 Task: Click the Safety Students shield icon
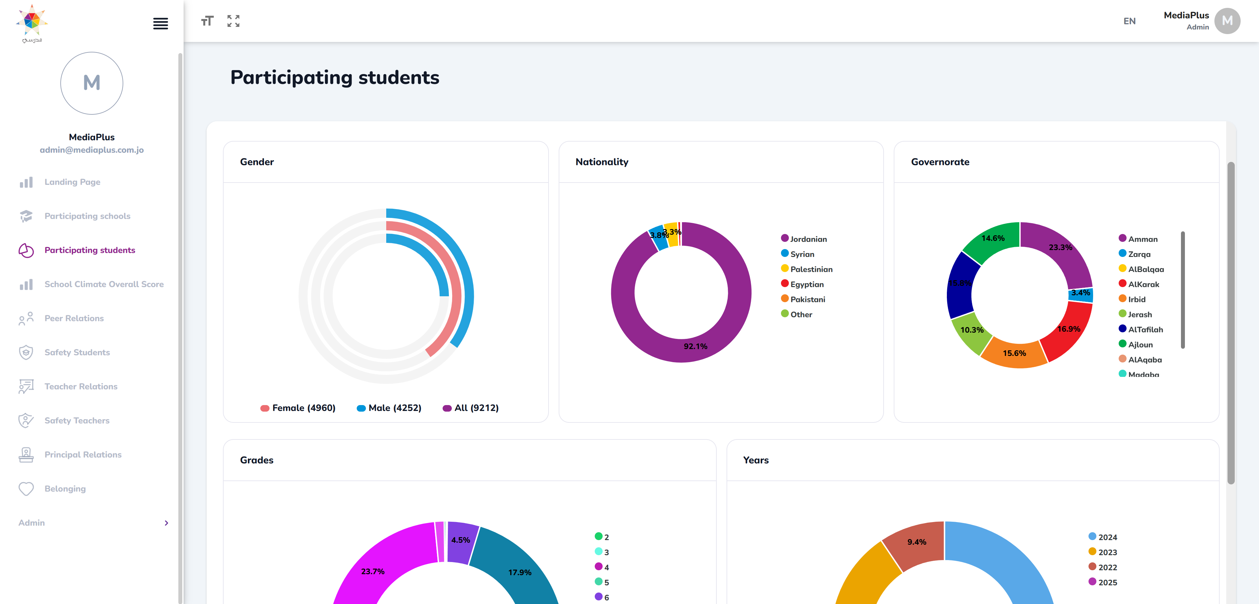[26, 352]
